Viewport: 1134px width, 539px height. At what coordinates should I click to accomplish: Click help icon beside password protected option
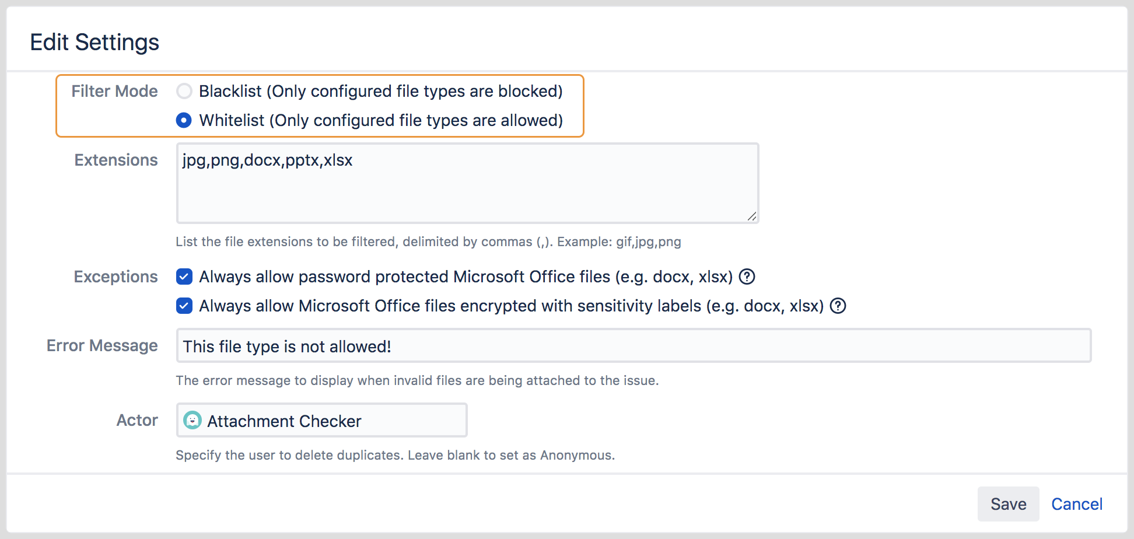[x=747, y=276]
